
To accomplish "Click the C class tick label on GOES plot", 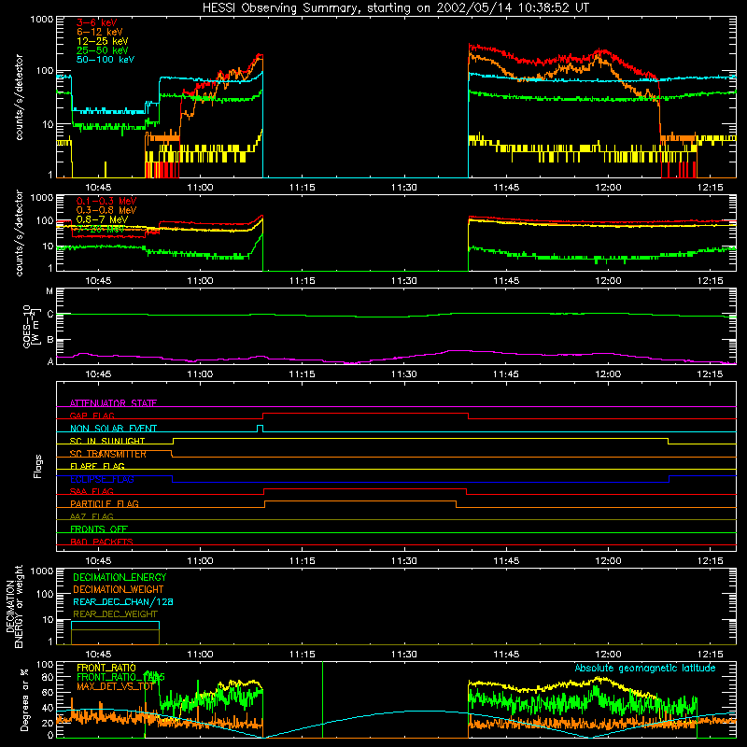I will tap(50, 314).
